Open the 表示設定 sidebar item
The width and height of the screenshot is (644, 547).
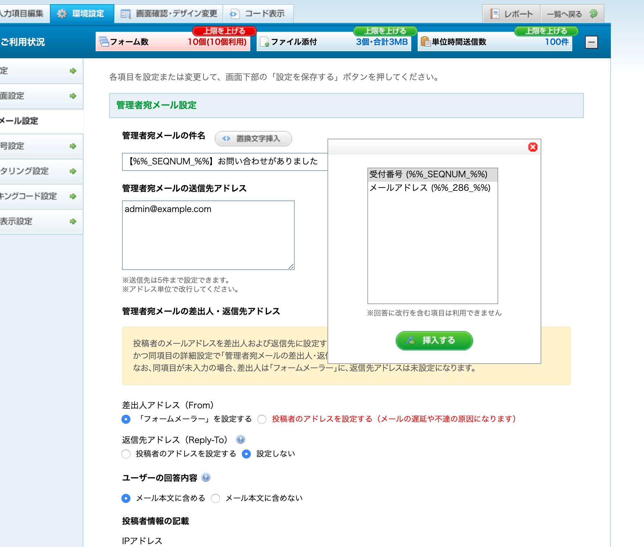click(x=41, y=221)
